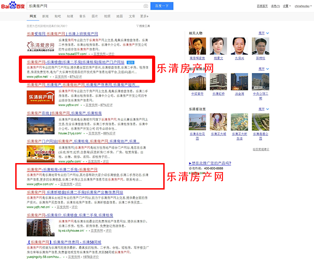Switch to the 文库 tab
The image size is (314, 259).
click(x=132, y=16)
